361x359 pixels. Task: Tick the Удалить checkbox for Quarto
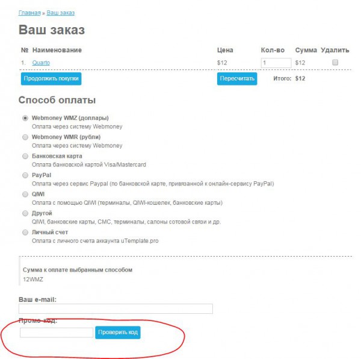[x=336, y=62]
